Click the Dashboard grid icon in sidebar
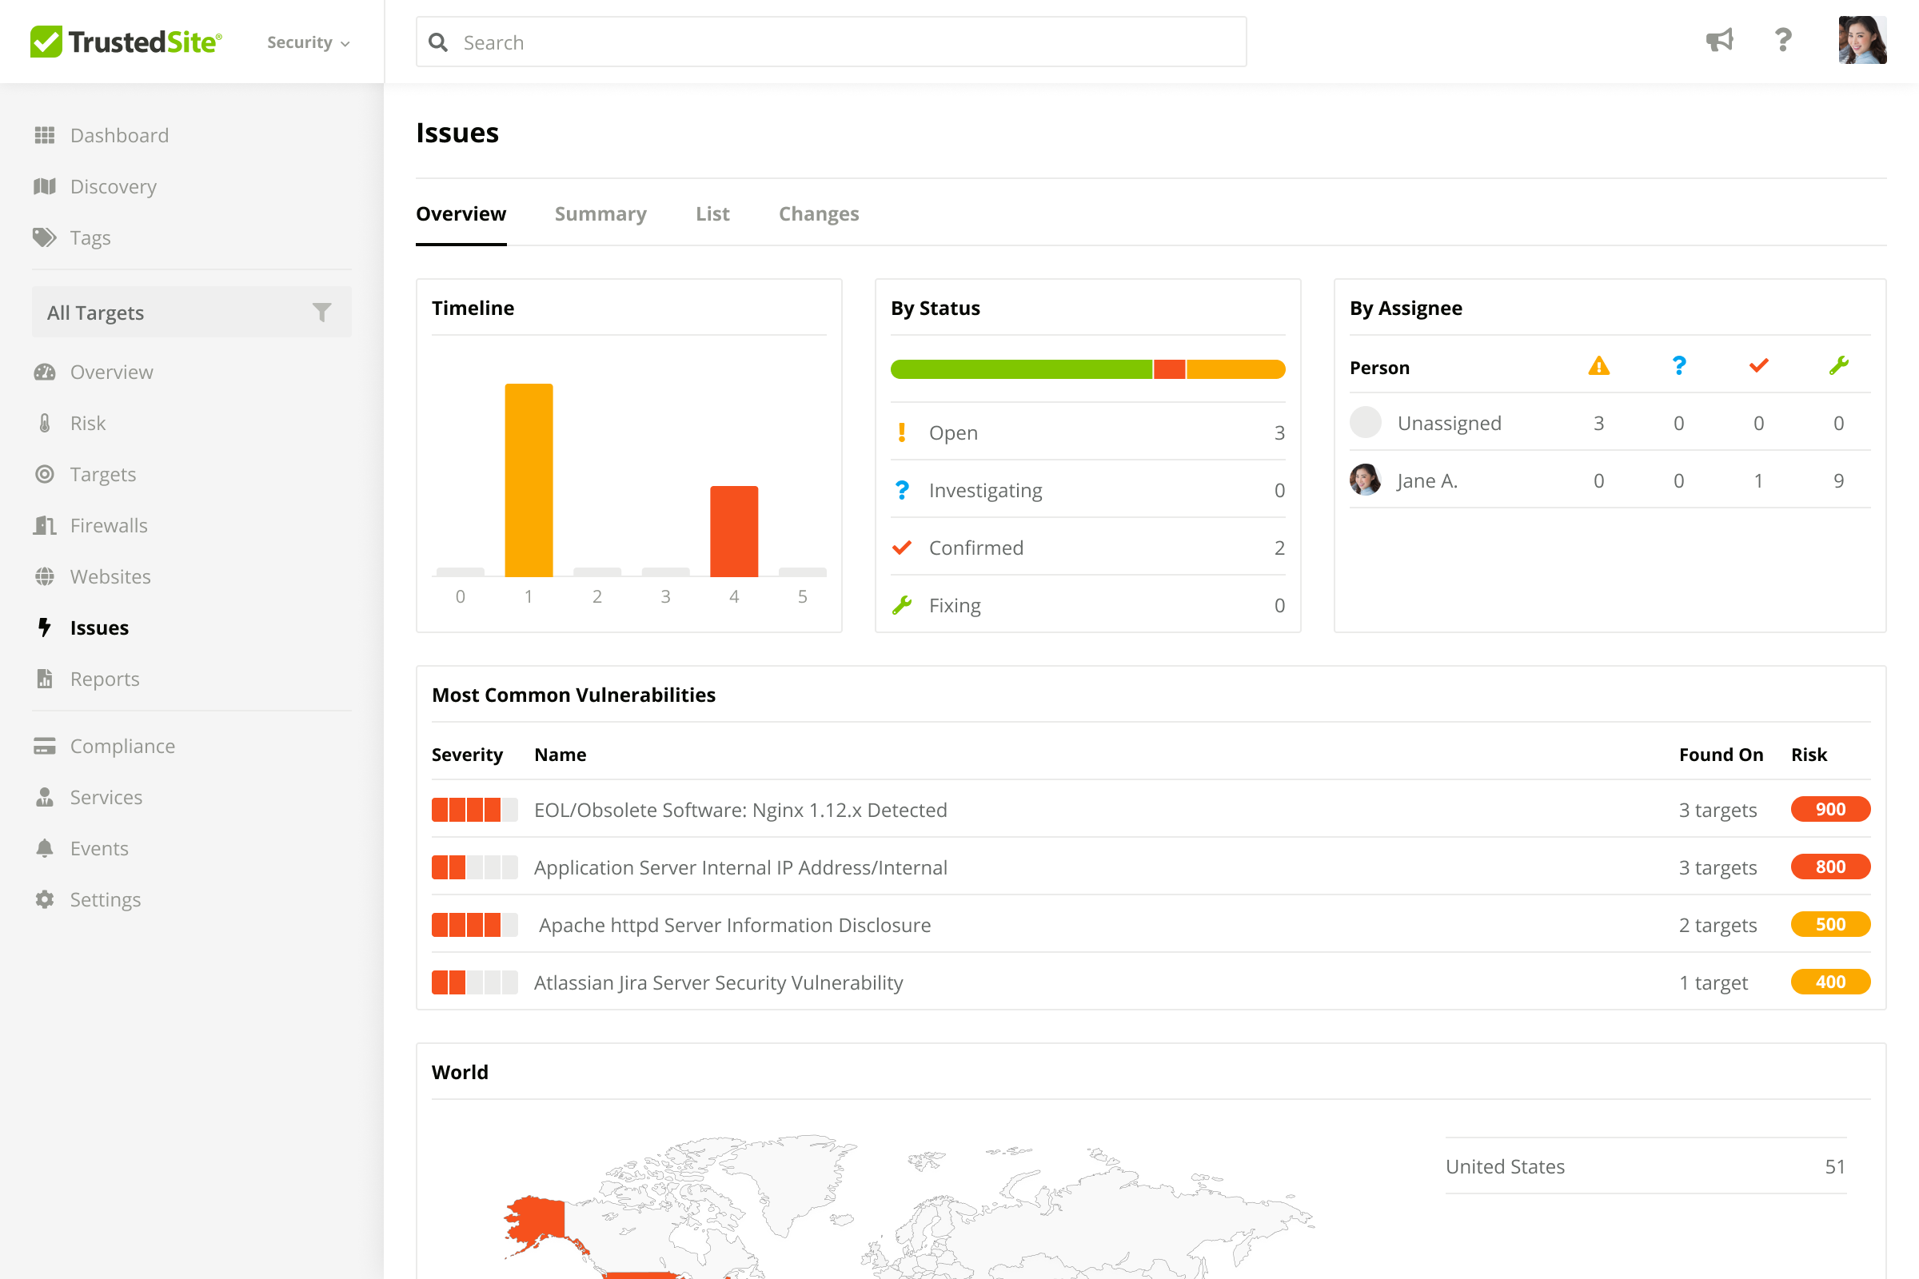The image size is (1919, 1279). (x=45, y=135)
